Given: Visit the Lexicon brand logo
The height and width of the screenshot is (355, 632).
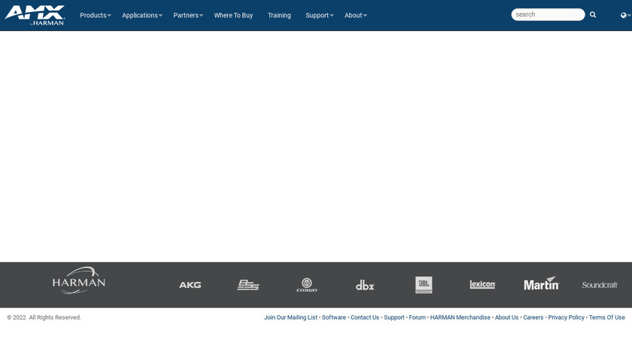Looking at the screenshot, I should click(482, 284).
